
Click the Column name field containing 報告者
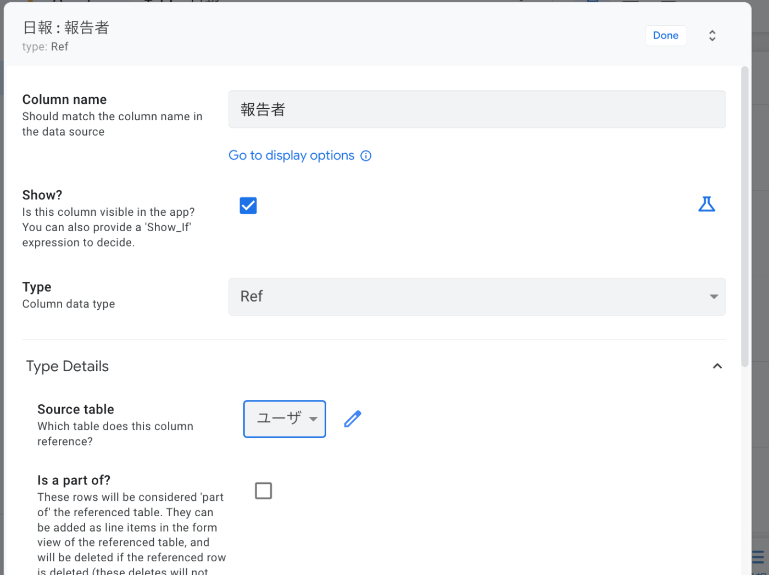pos(476,109)
